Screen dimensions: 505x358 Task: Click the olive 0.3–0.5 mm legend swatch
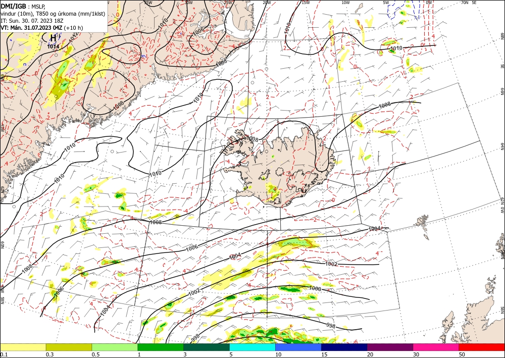[69, 347]
